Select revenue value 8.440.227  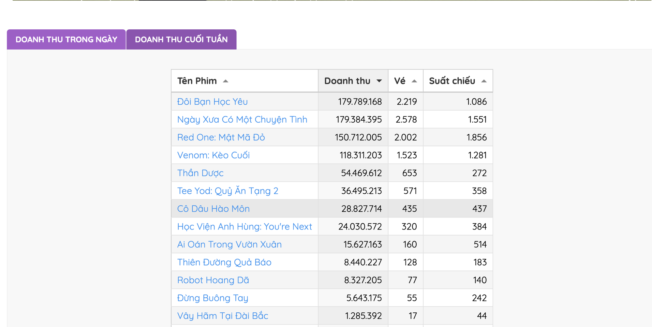(363, 262)
